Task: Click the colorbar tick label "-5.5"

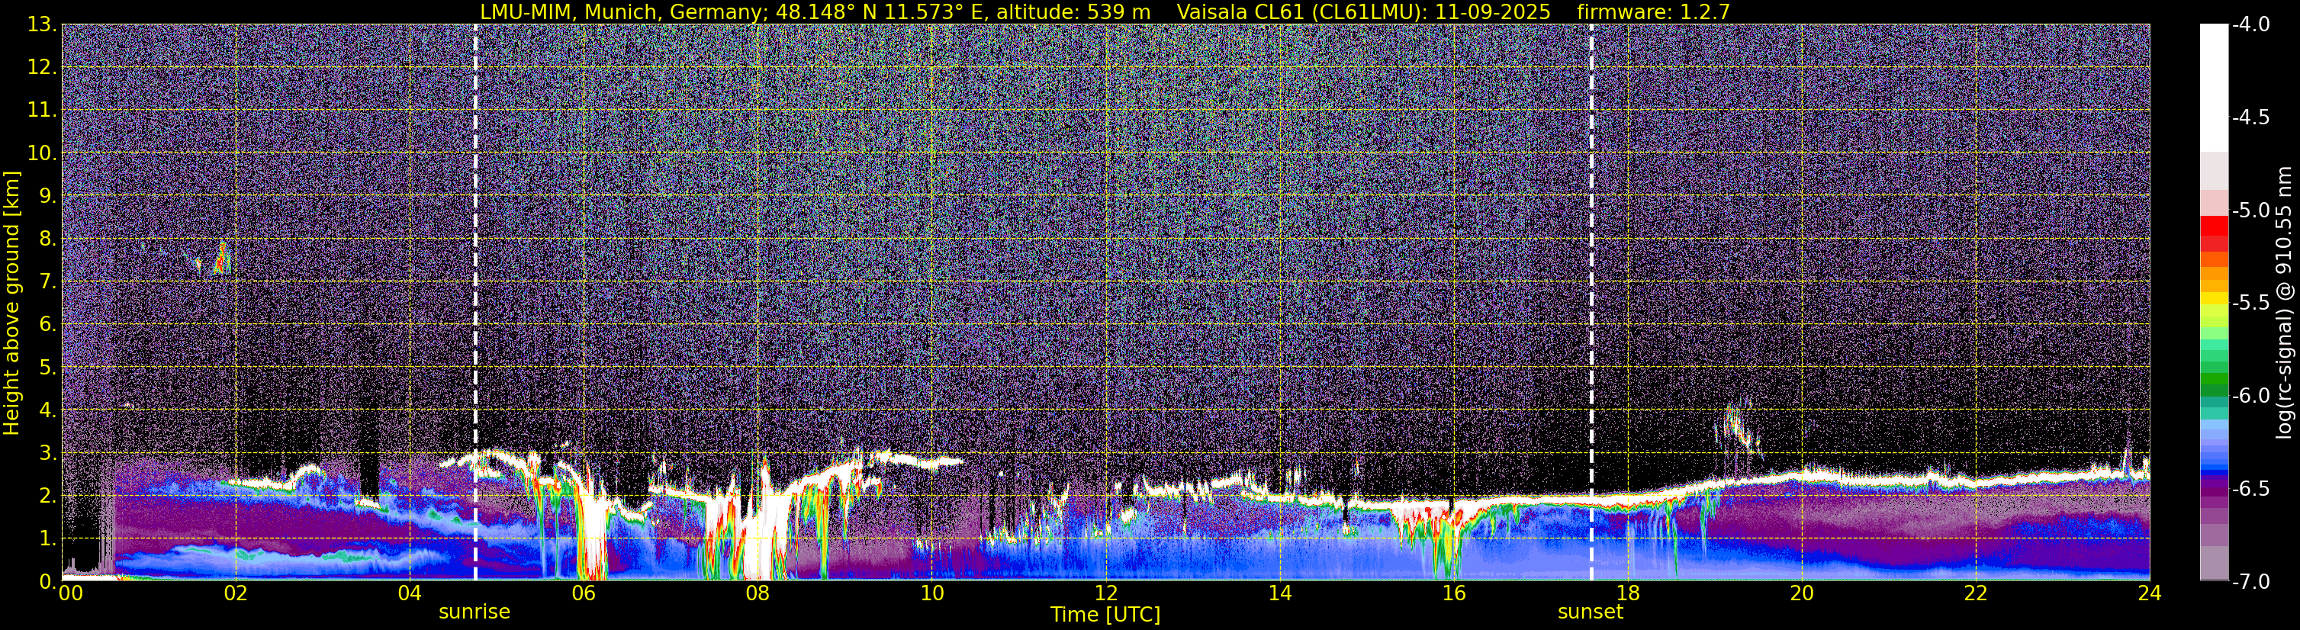Action: pyautogui.click(x=2250, y=304)
